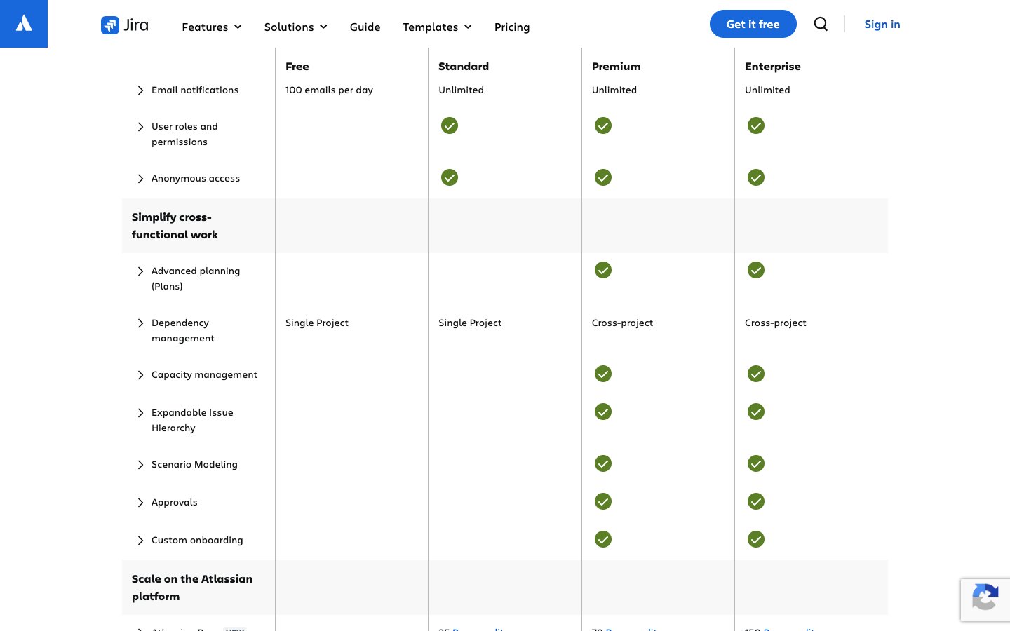
Task: Click Standard checkmark for Anonymous access
Action: tap(450, 178)
